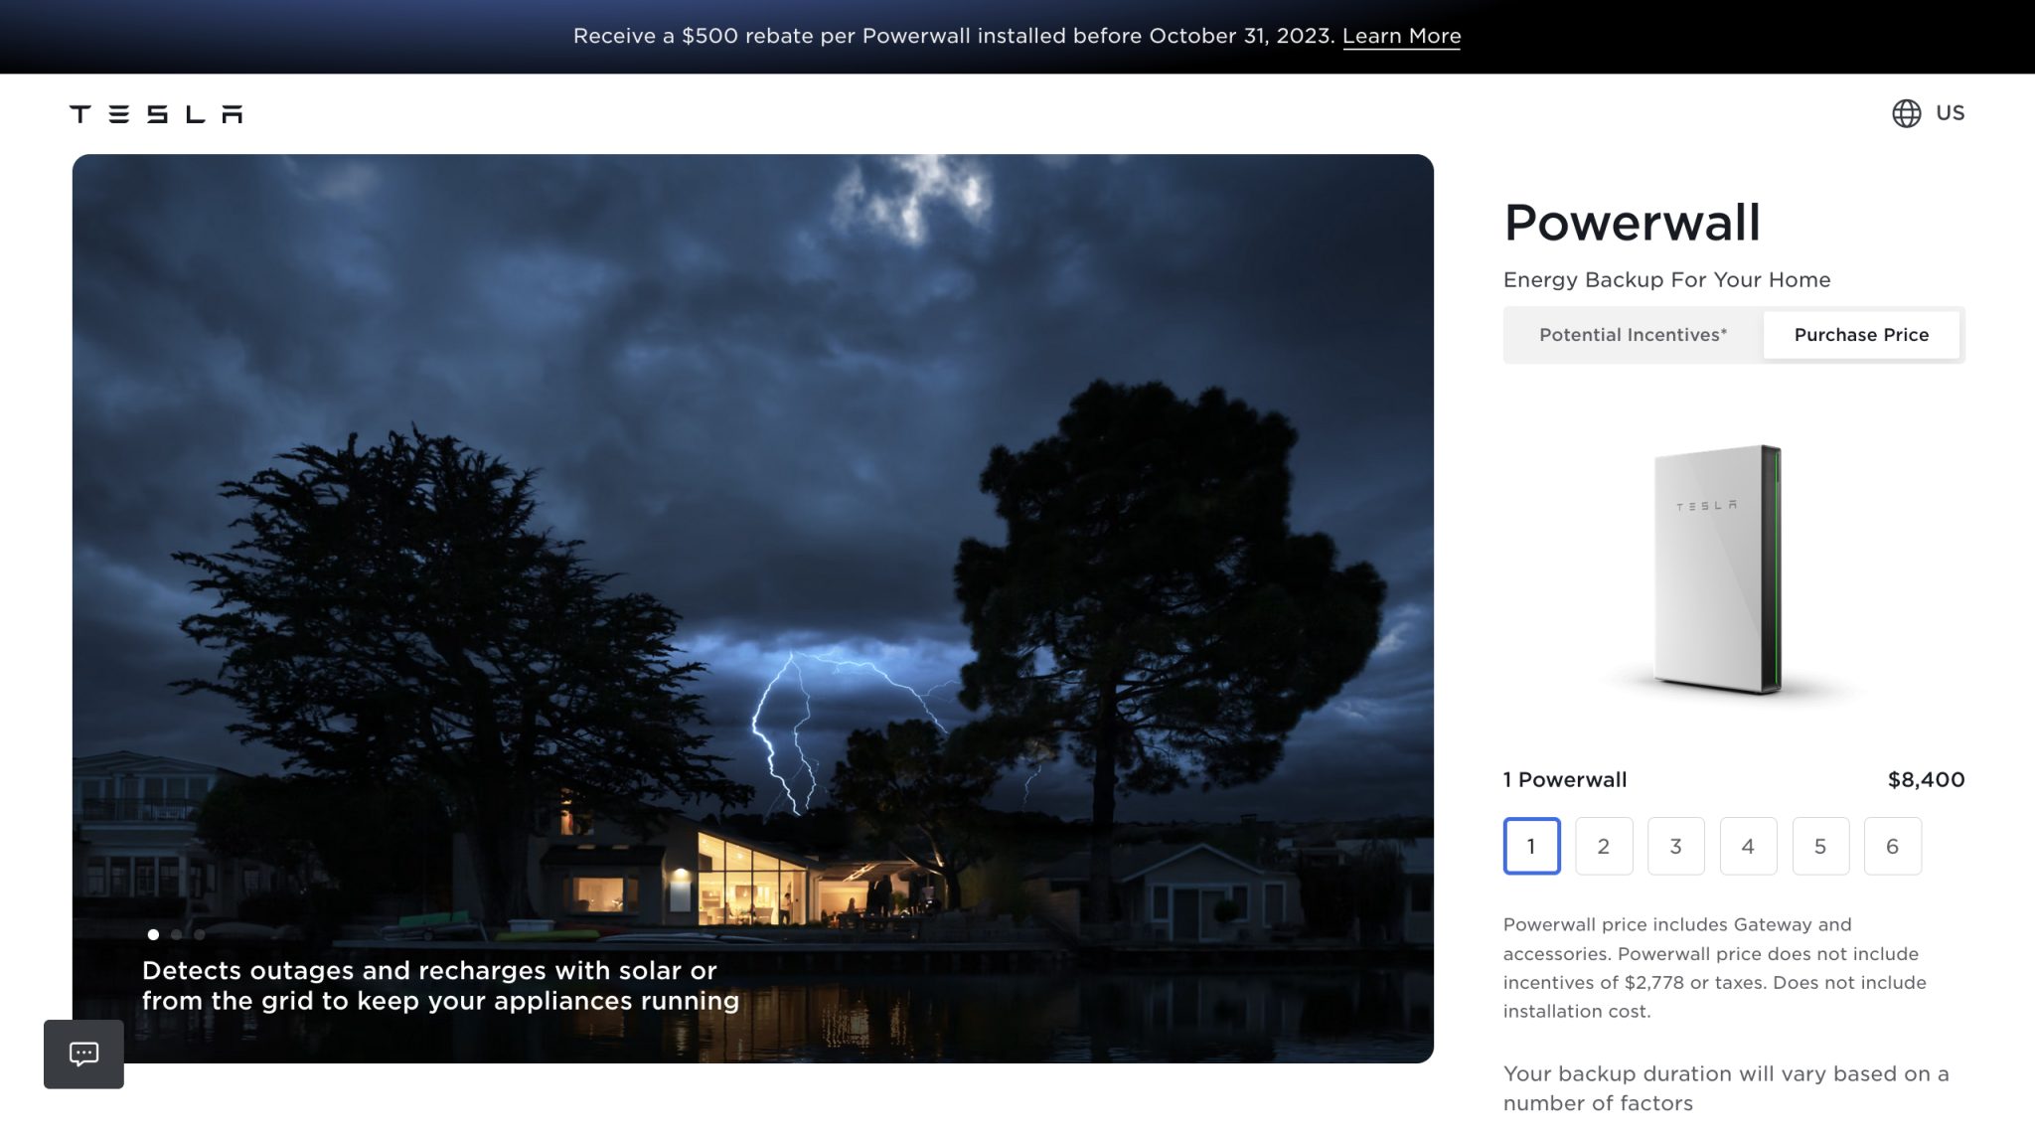Click the 'Detects outages and recharges' caption
Image resolution: width=2035 pixels, height=1135 pixels.
pos(440,985)
